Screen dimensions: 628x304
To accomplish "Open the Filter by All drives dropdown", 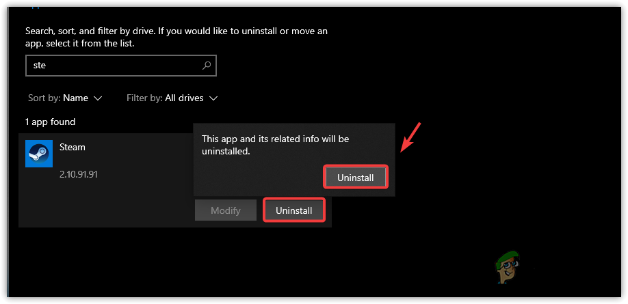I will click(x=172, y=98).
